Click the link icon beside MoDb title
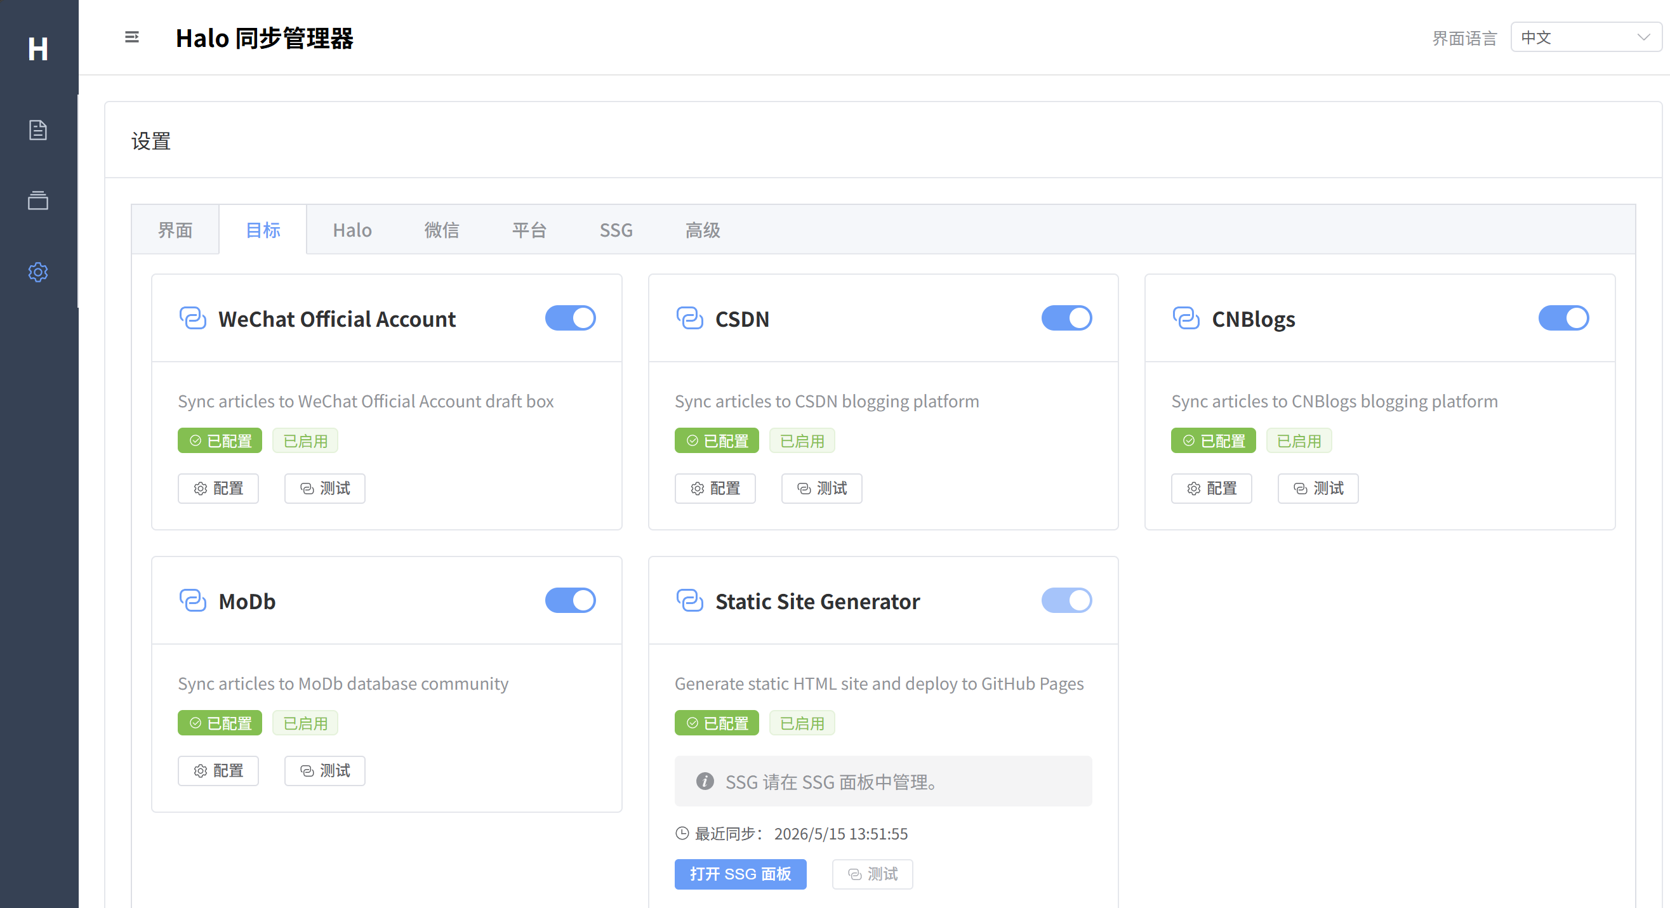The image size is (1670, 908). tap(192, 601)
